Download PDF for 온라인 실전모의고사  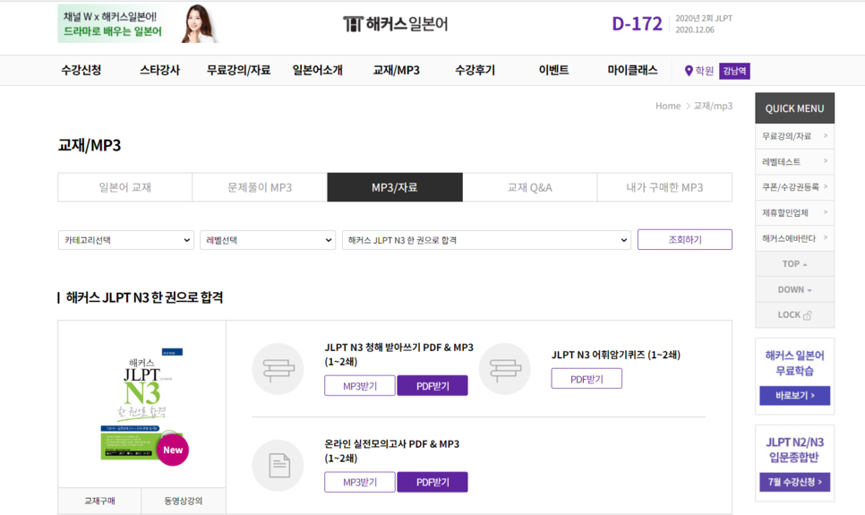click(432, 482)
